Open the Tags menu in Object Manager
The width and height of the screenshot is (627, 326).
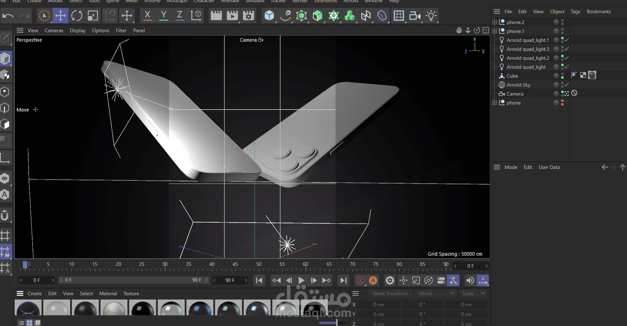click(575, 11)
